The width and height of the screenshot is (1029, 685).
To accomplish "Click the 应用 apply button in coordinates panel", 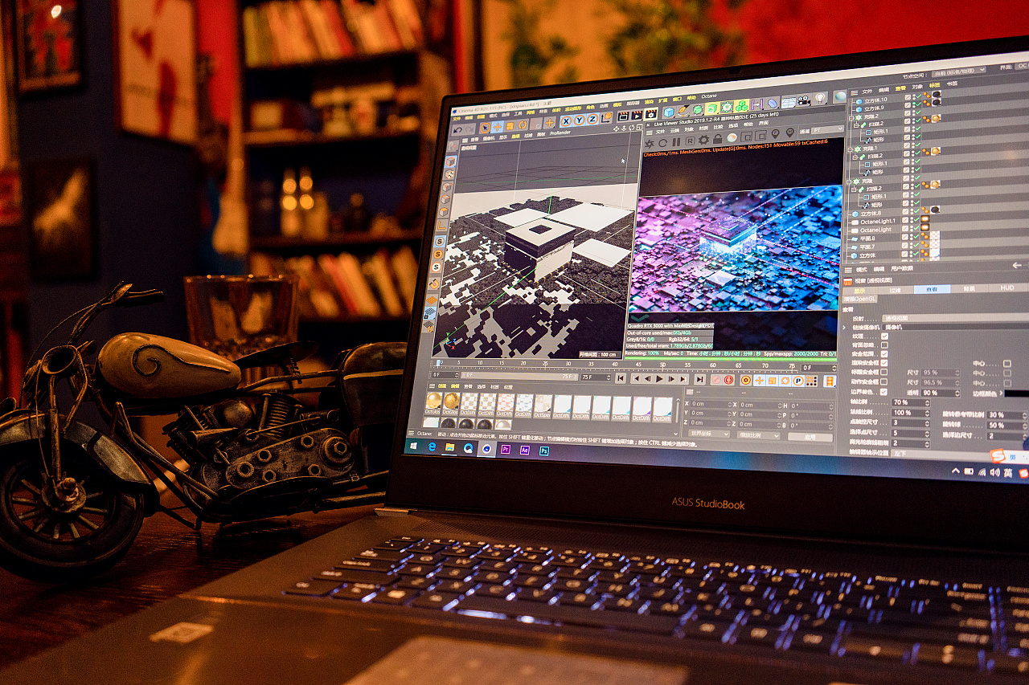I will pos(810,437).
